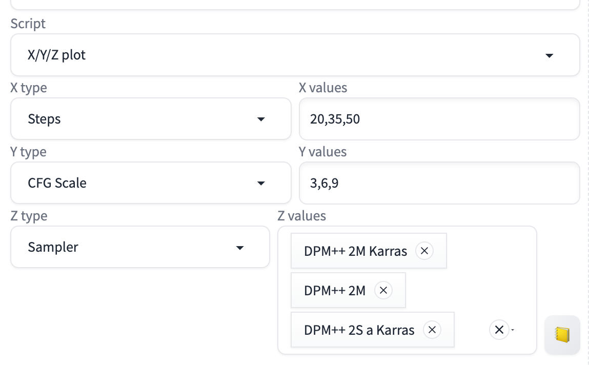Click the Steps value in X type

point(45,119)
